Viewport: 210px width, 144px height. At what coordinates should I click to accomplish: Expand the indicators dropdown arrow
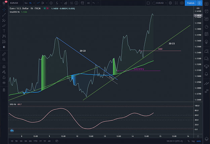(x=61, y=3)
